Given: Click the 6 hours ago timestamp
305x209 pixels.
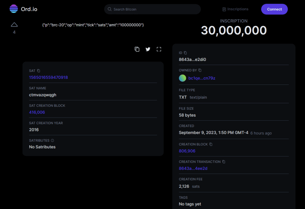Looking at the screenshot, I should pyautogui.click(x=261, y=133).
